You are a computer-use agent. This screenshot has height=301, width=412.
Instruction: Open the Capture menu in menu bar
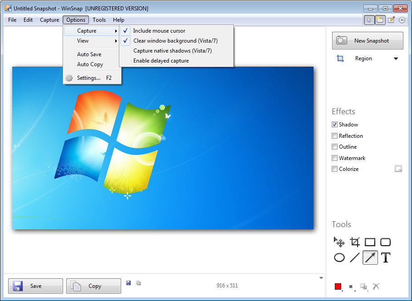point(49,20)
